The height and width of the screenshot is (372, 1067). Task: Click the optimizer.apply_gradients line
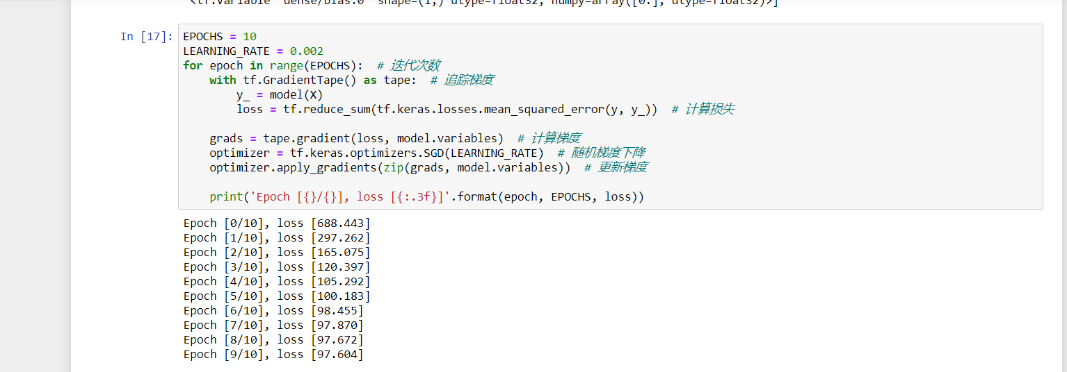[x=428, y=168]
